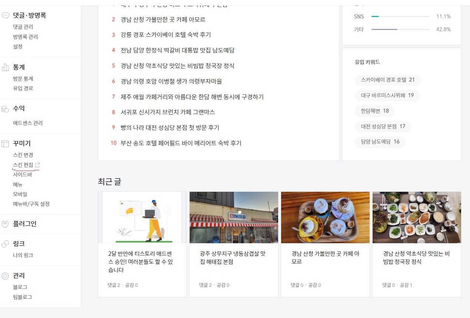The image size is (470, 318).
Task: Select 설정 under 댓글·방명록
Action: tap(18, 47)
